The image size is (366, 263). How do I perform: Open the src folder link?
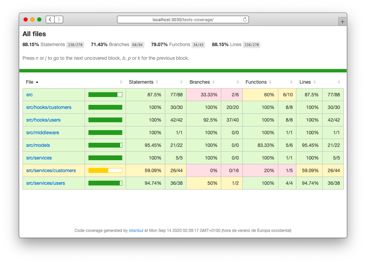(29, 95)
